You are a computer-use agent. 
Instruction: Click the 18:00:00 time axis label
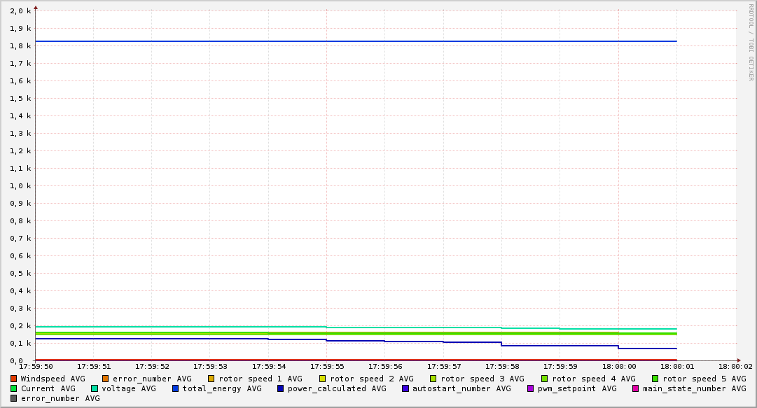(x=618, y=366)
